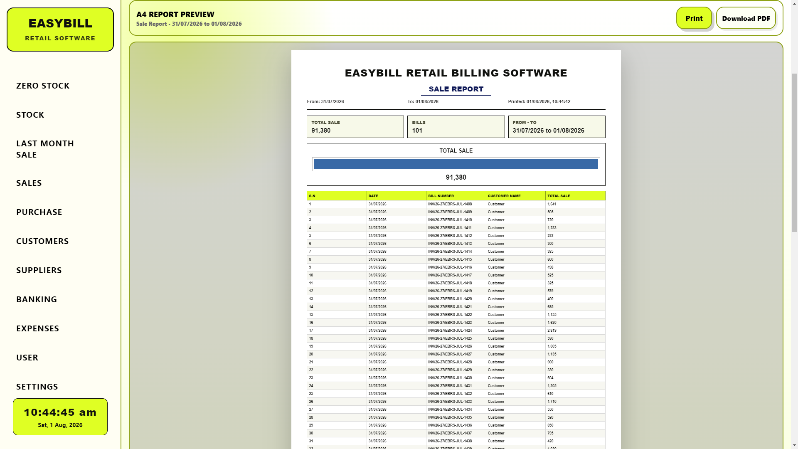Go to Stock section
Screen dimensions: 798x449
click(30, 115)
